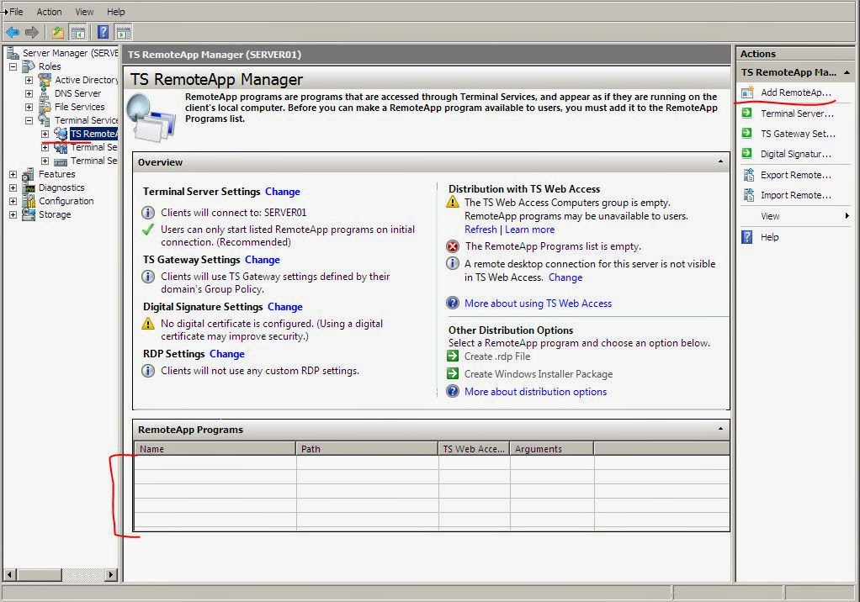Click the Refresh link under TS Web Access

(x=480, y=230)
